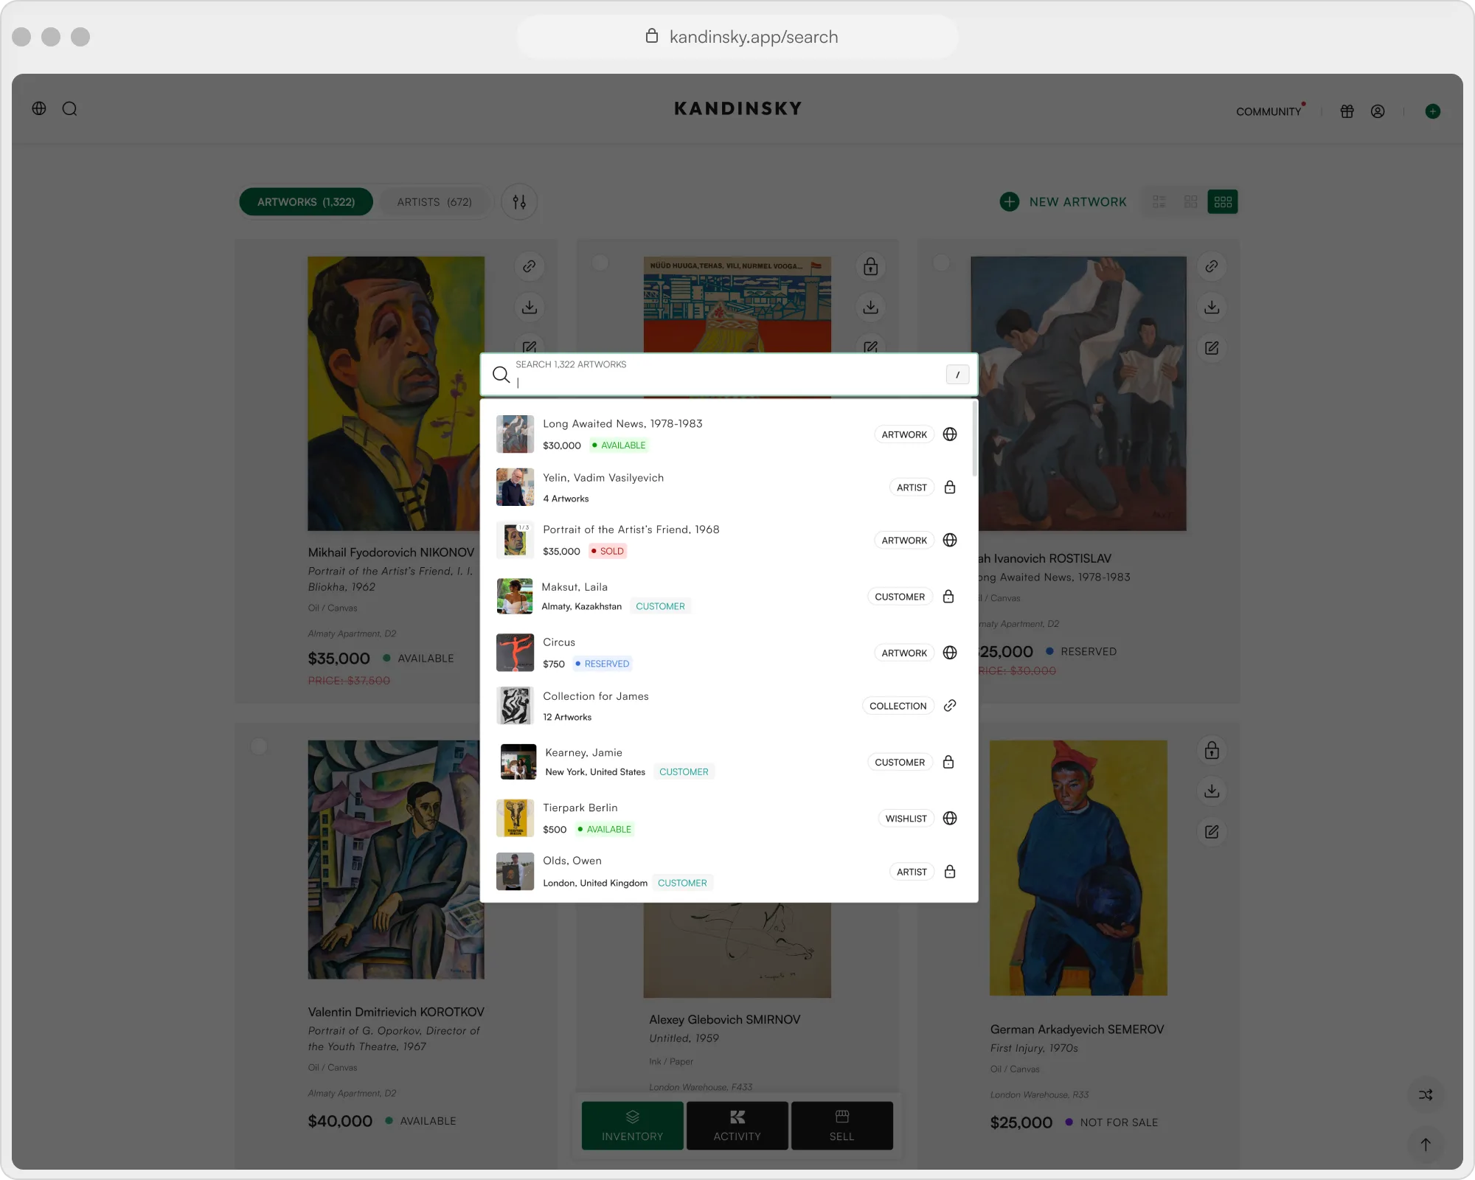Open Yelin, Vadim Vasilyevich search result
This screenshot has width=1475, height=1180.
[x=729, y=487]
